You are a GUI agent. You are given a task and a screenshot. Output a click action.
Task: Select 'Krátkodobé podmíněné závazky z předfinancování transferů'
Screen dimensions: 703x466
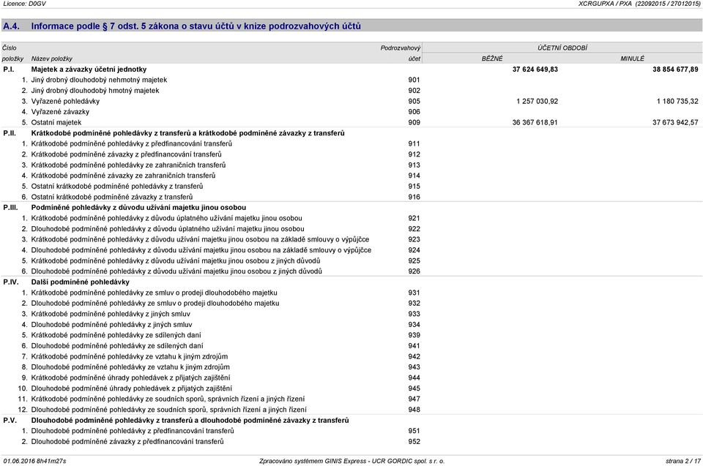pos(126,154)
